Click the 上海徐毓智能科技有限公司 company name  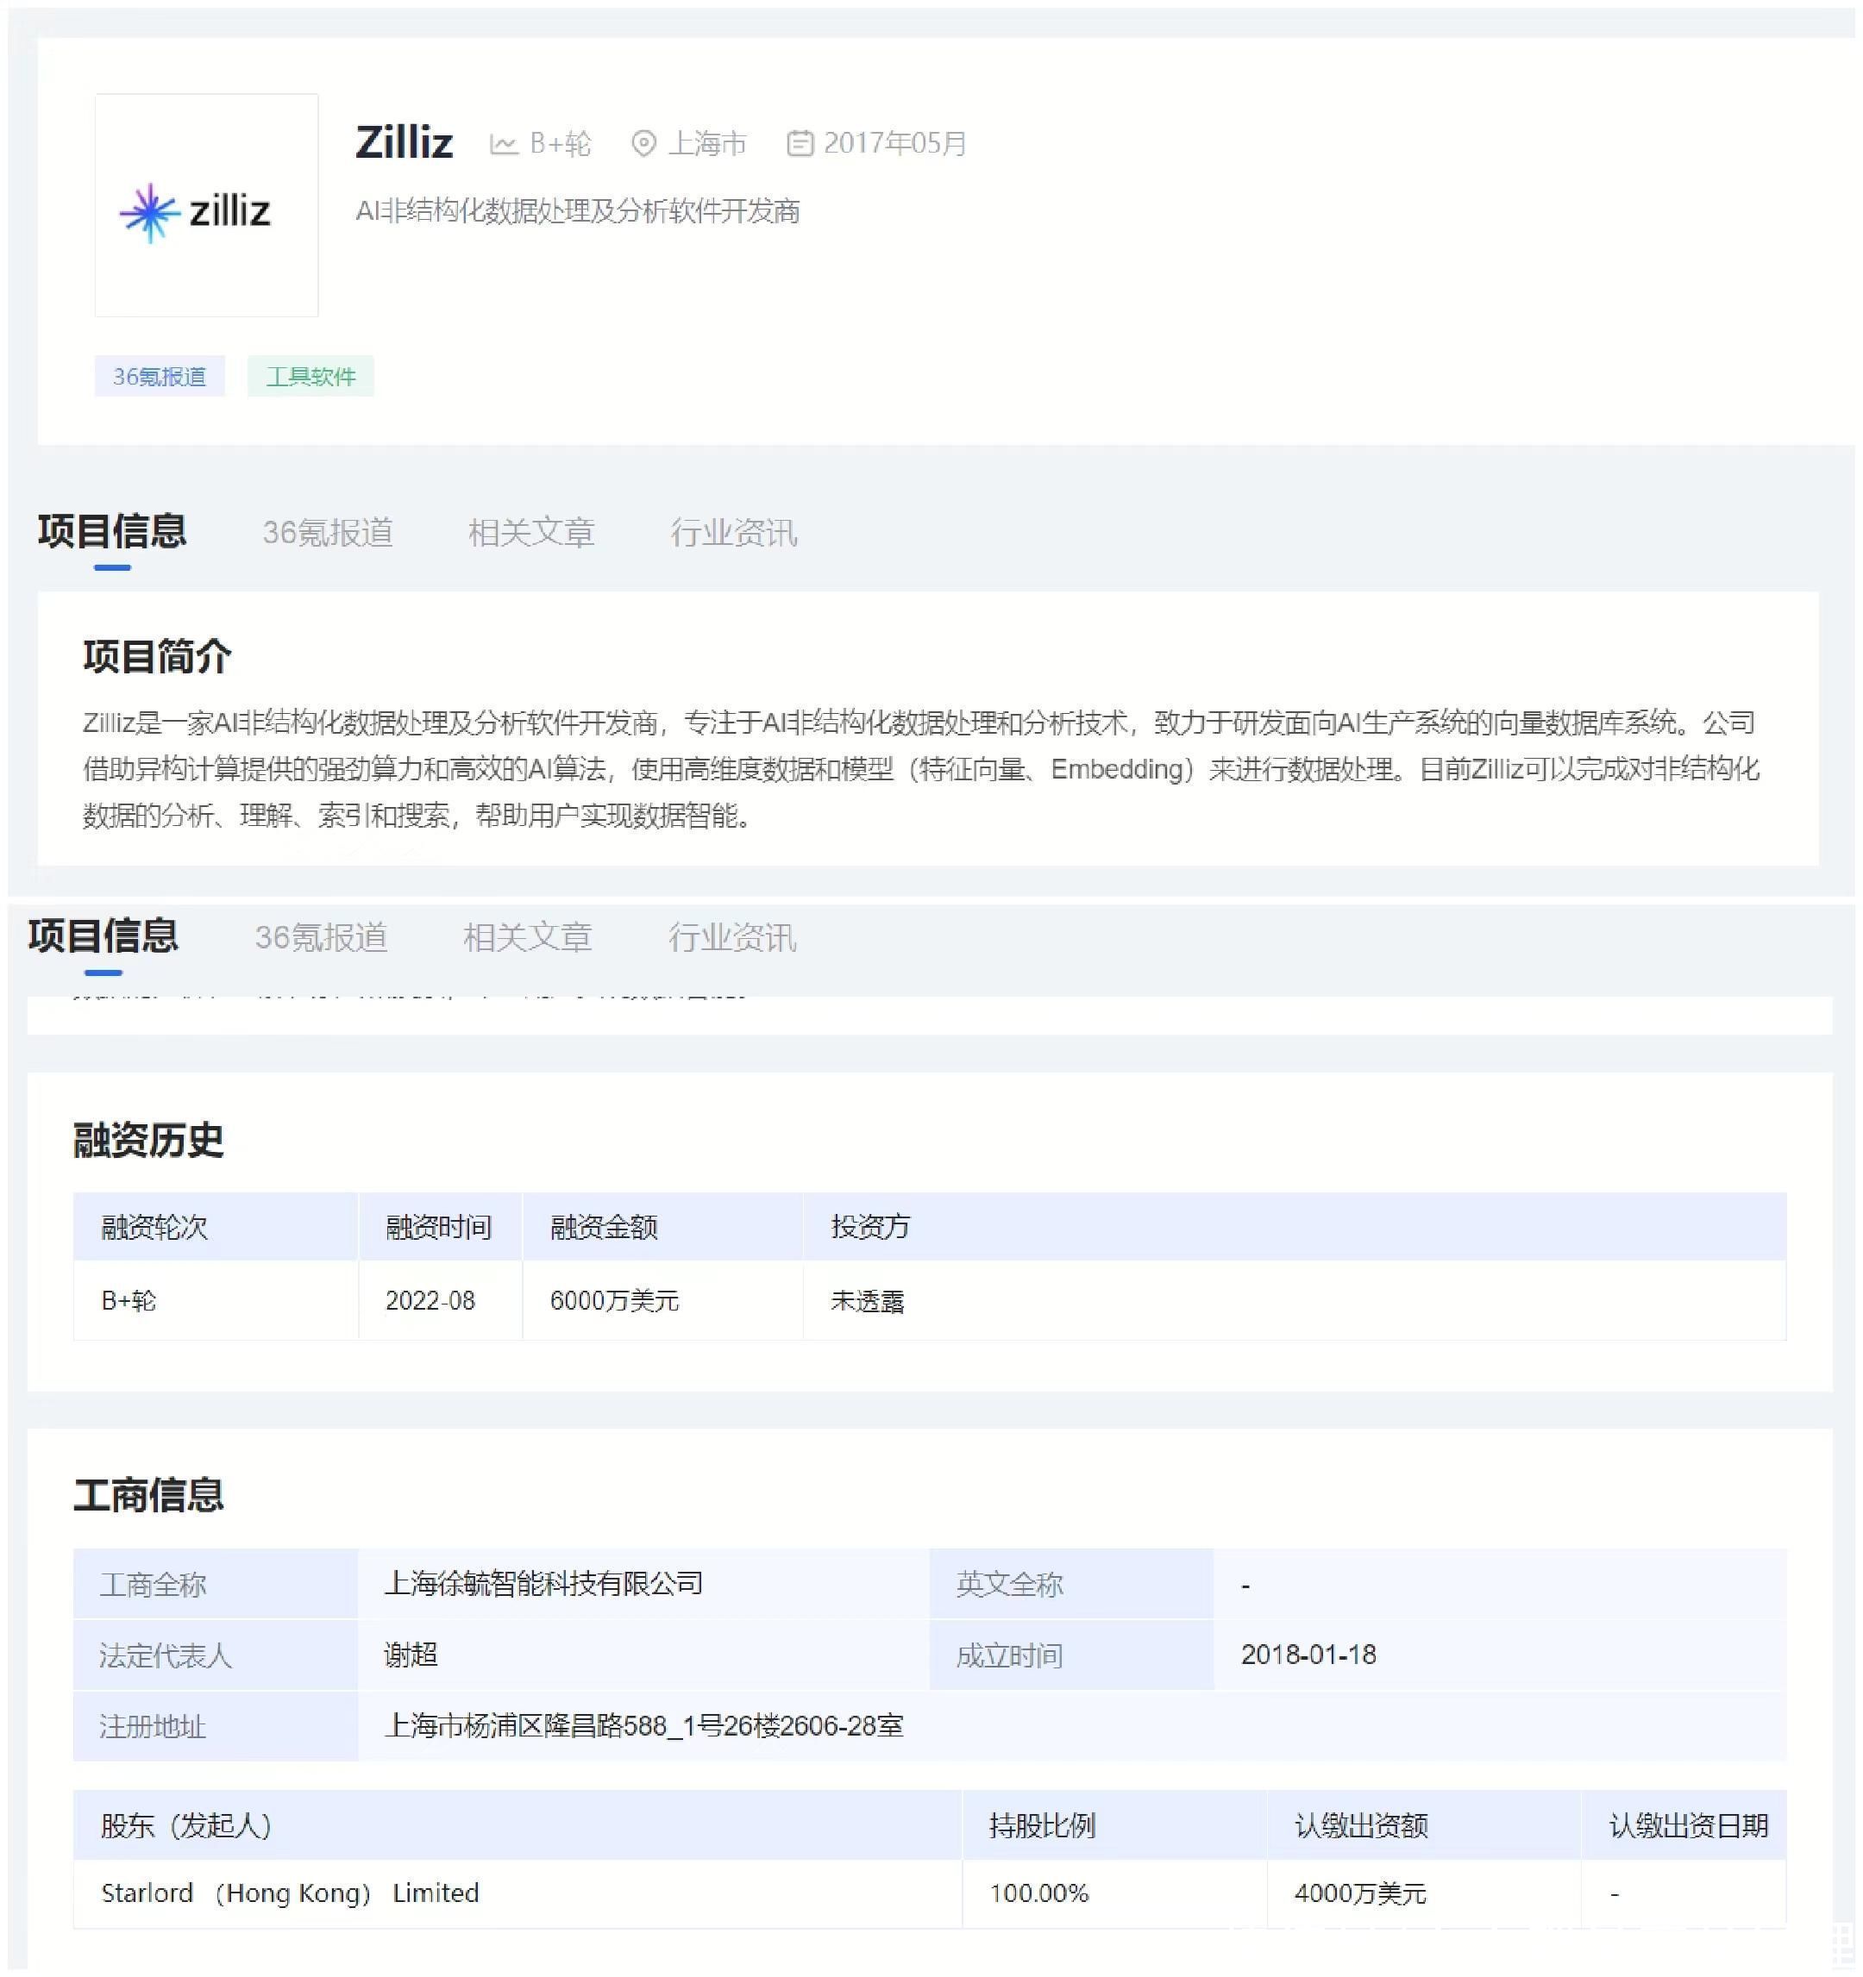coord(544,1583)
